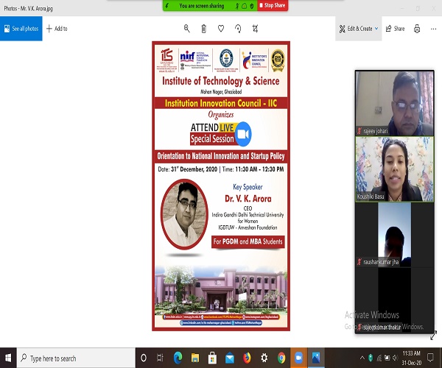Viewport: 442px width, 368px height.
Task: Zoom in with the magnifier icon
Action: point(186,29)
